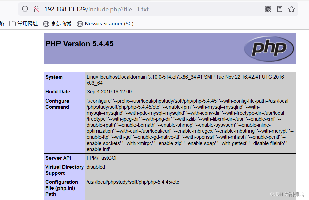
Task: Open the QR code sharing dropdown
Action: pos(268,9)
